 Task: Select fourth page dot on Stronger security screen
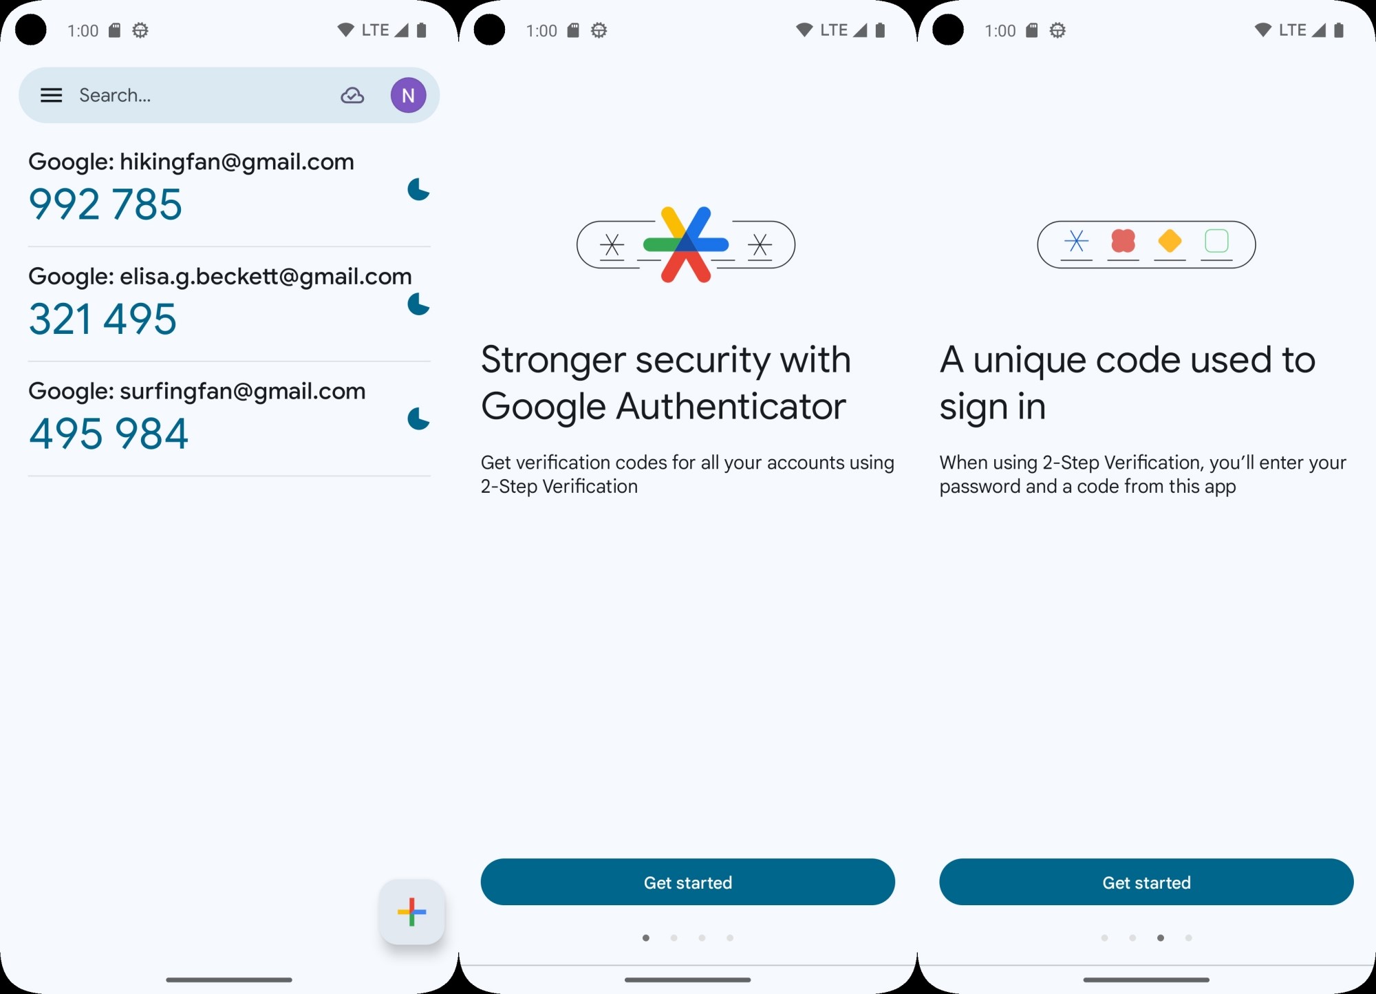730,938
